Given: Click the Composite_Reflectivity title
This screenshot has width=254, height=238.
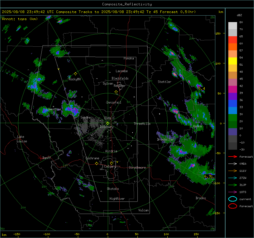Looking at the screenshot, I should pos(127,4).
